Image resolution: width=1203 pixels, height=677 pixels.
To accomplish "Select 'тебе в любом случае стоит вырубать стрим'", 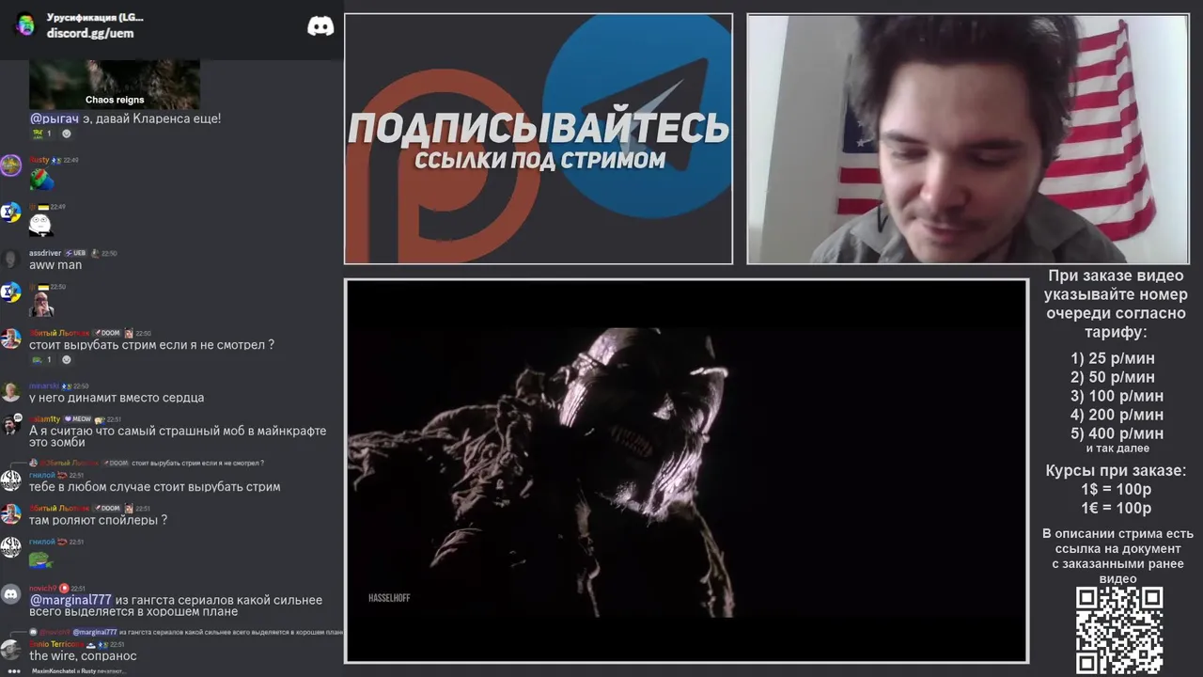I will 155,487.
